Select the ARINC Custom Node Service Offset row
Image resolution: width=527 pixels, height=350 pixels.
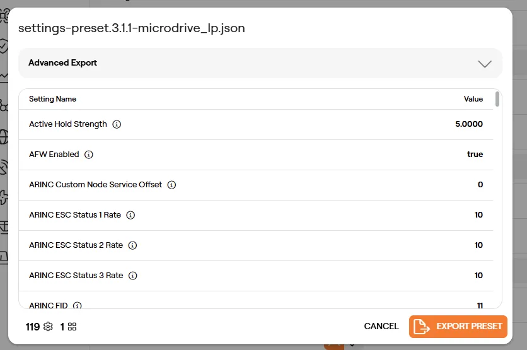[x=256, y=185]
